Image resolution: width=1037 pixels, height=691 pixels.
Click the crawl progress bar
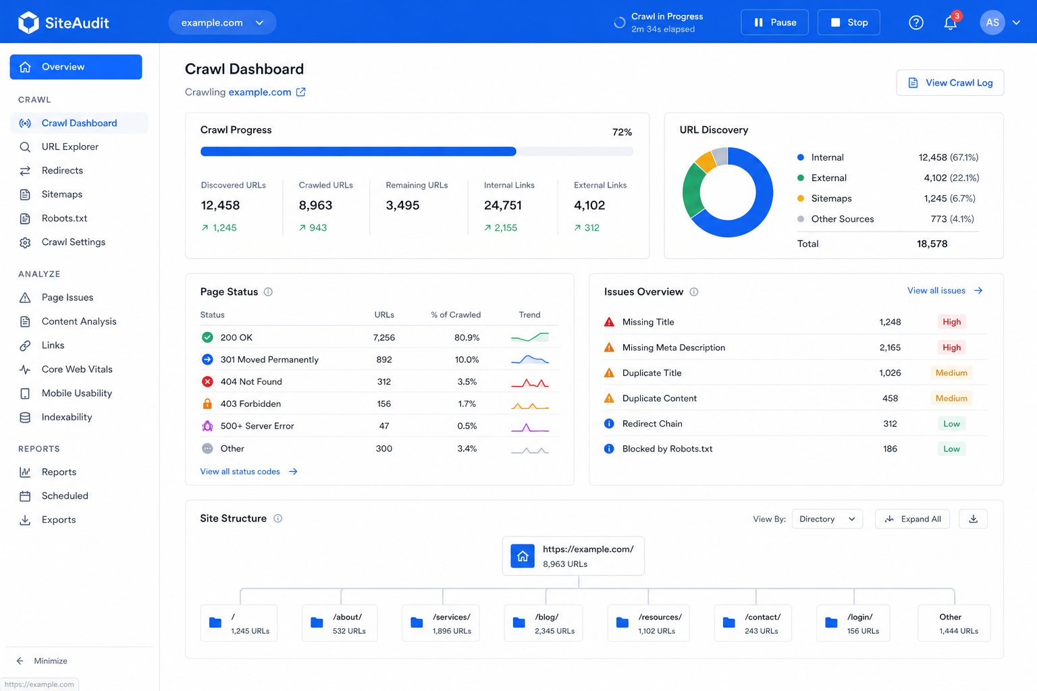pos(417,152)
